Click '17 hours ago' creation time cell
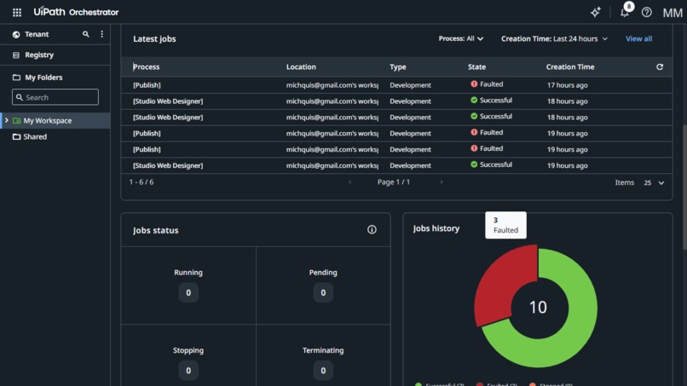 [567, 85]
